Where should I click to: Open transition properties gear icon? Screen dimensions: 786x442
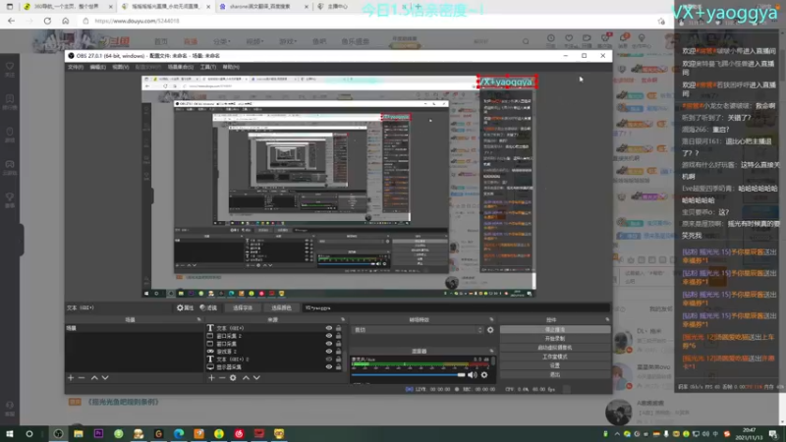point(490,330)
